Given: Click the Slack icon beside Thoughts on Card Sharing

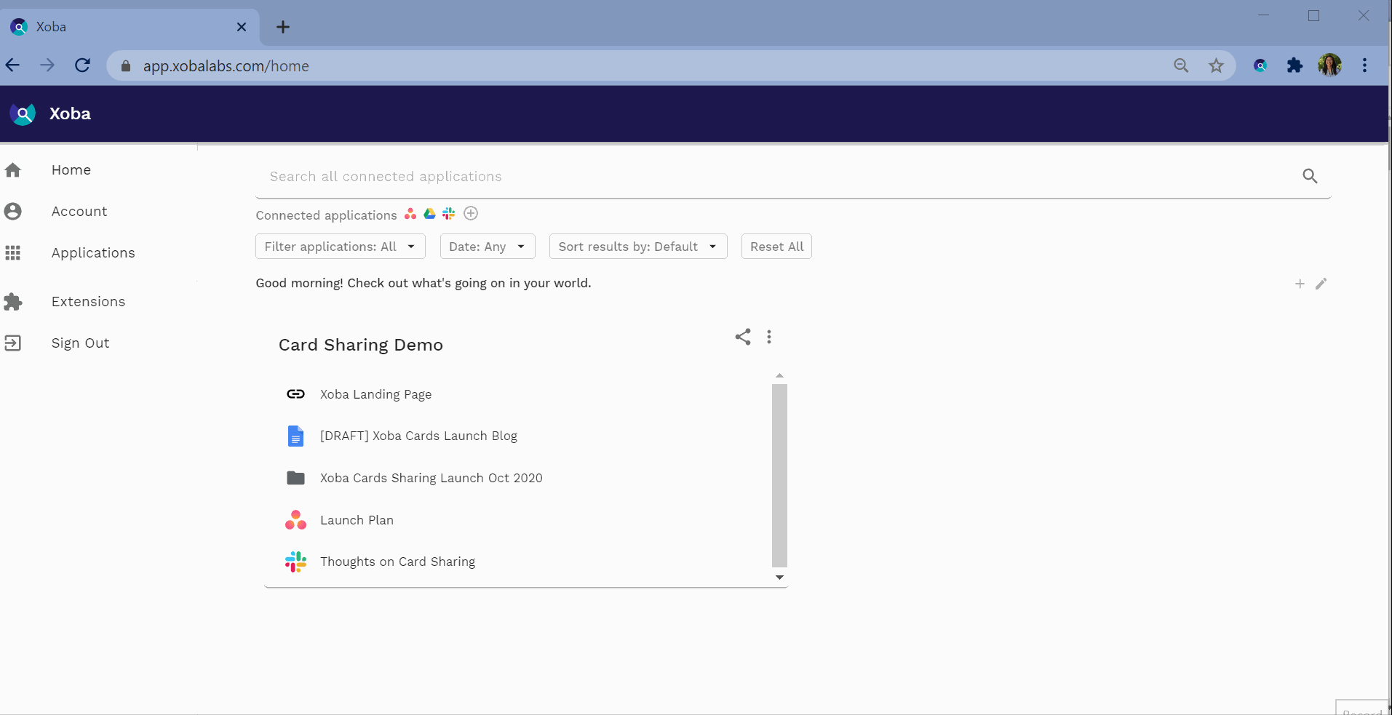Looking at the screenshot, I should pos(295,562).
